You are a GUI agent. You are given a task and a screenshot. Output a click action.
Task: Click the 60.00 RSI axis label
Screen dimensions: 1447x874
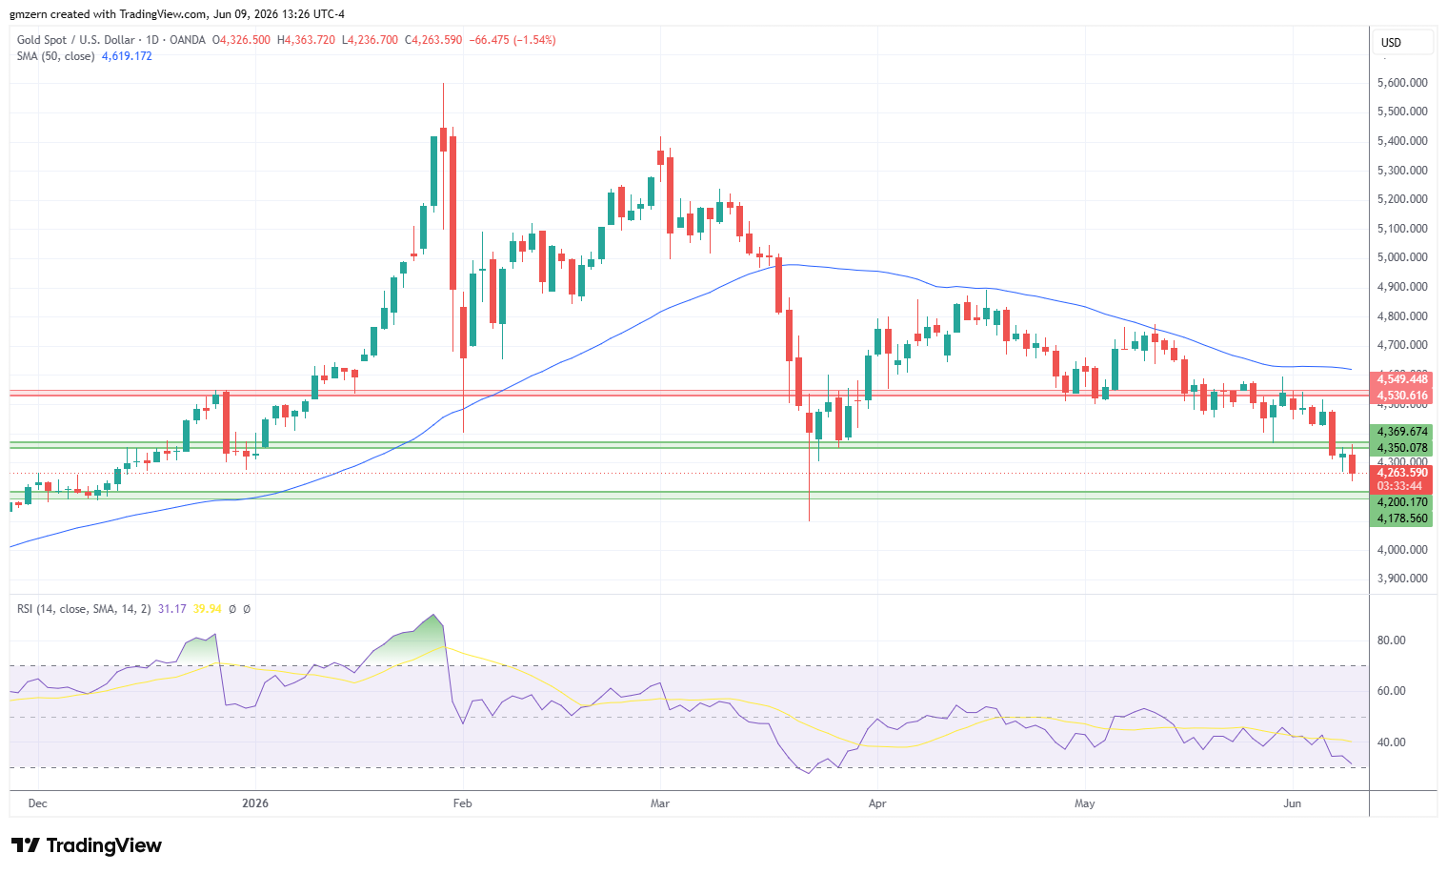[1392, 691]
